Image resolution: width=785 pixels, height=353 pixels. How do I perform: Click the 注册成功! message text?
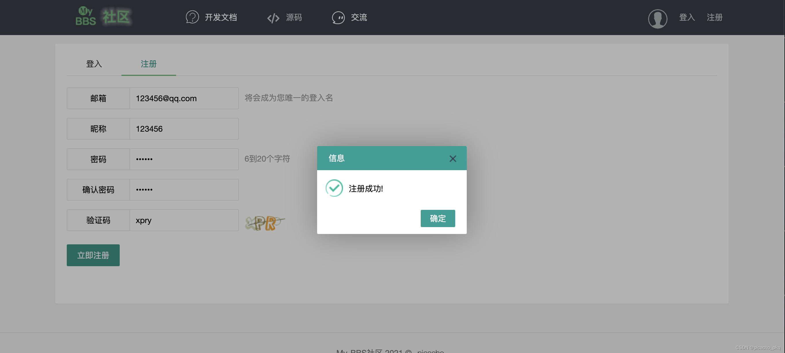click(366, 188)
